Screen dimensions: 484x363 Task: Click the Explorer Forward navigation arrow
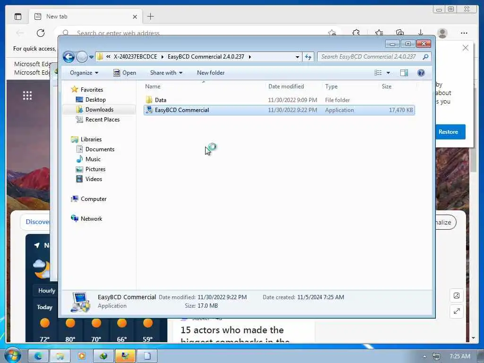[82, 57]
